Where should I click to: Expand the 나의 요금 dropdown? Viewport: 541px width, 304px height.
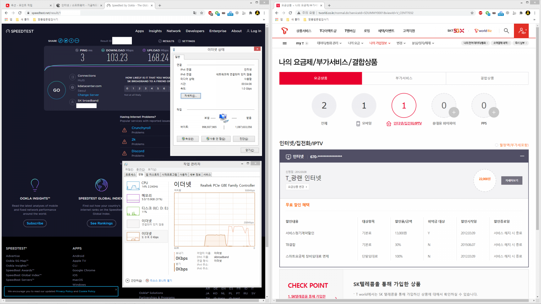[355, 43]
